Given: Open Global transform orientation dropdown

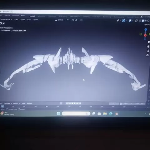Looking at the screenshot, I should coord(60,20).
